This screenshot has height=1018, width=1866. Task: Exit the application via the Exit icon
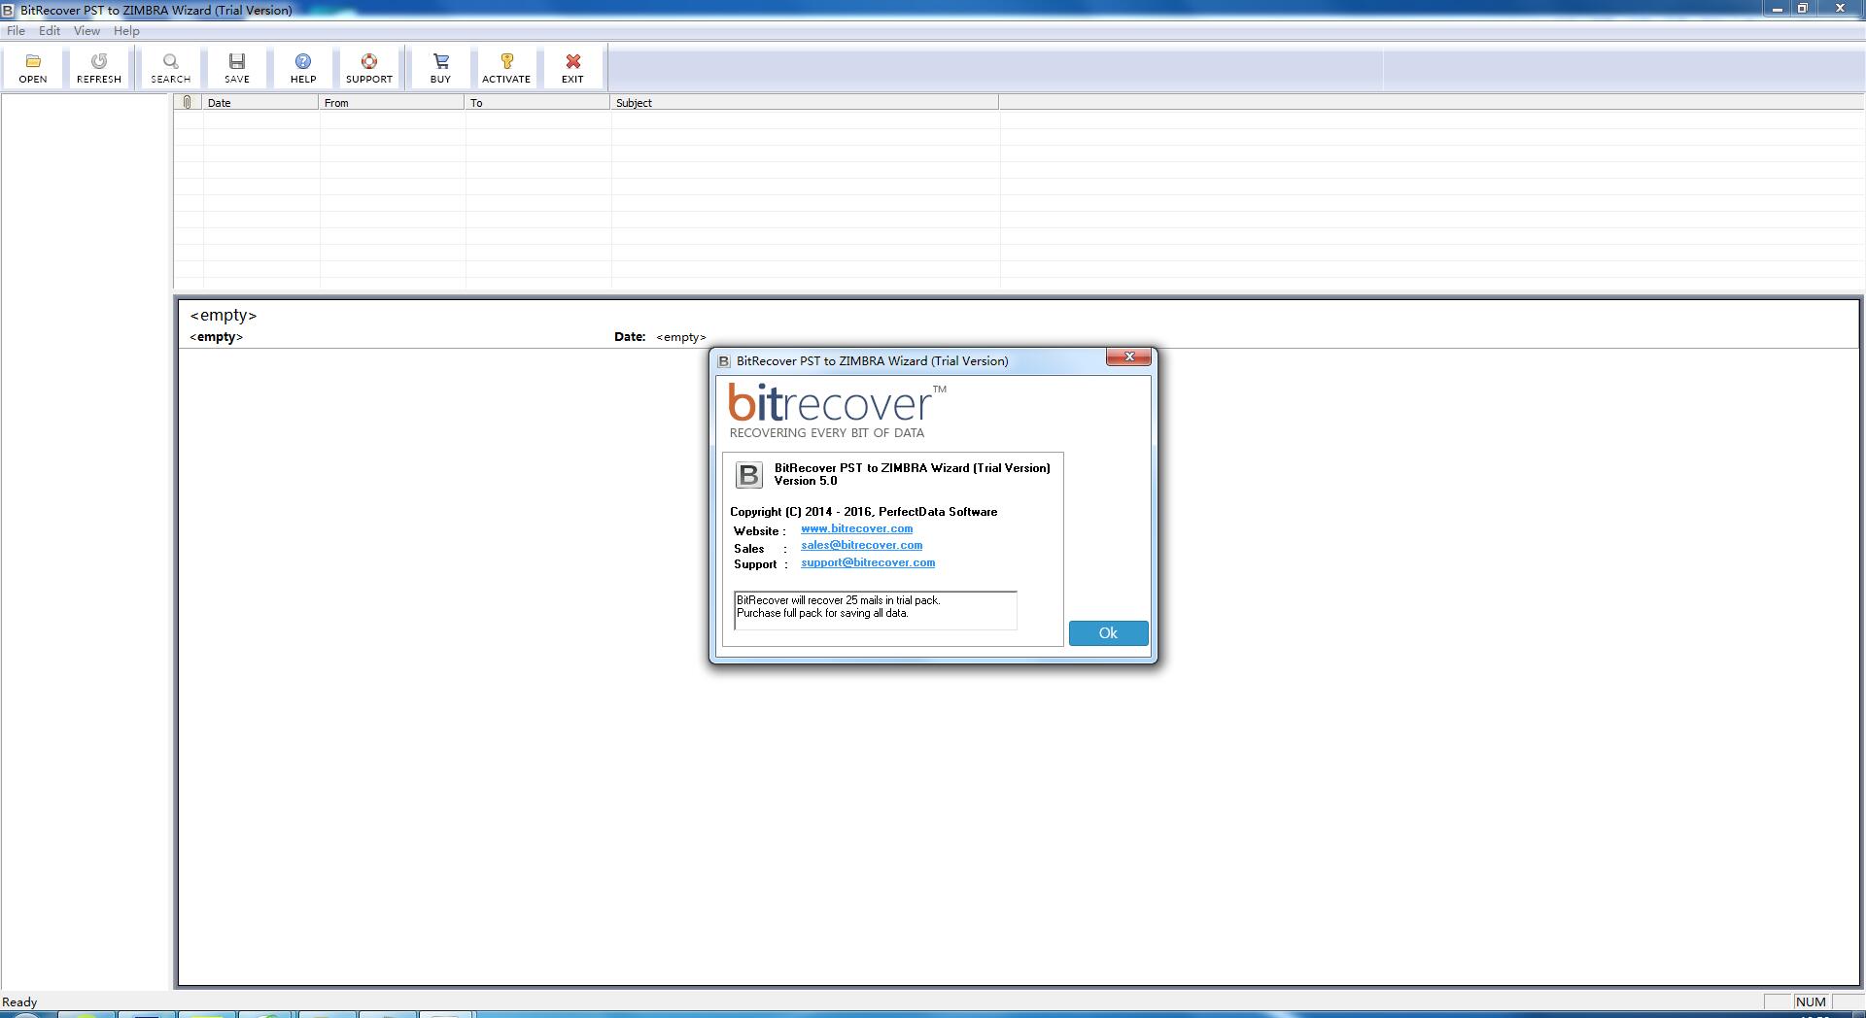coord(571,66)
